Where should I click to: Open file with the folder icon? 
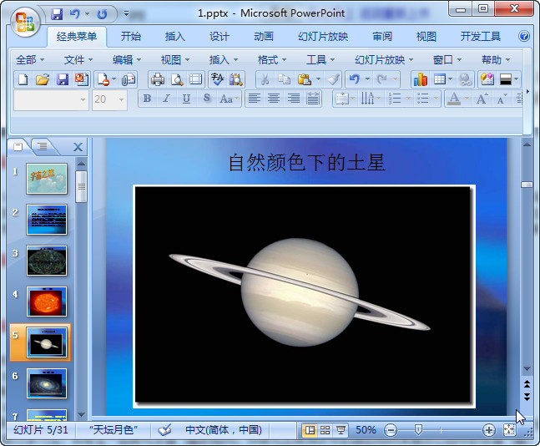tap(43, 80)
